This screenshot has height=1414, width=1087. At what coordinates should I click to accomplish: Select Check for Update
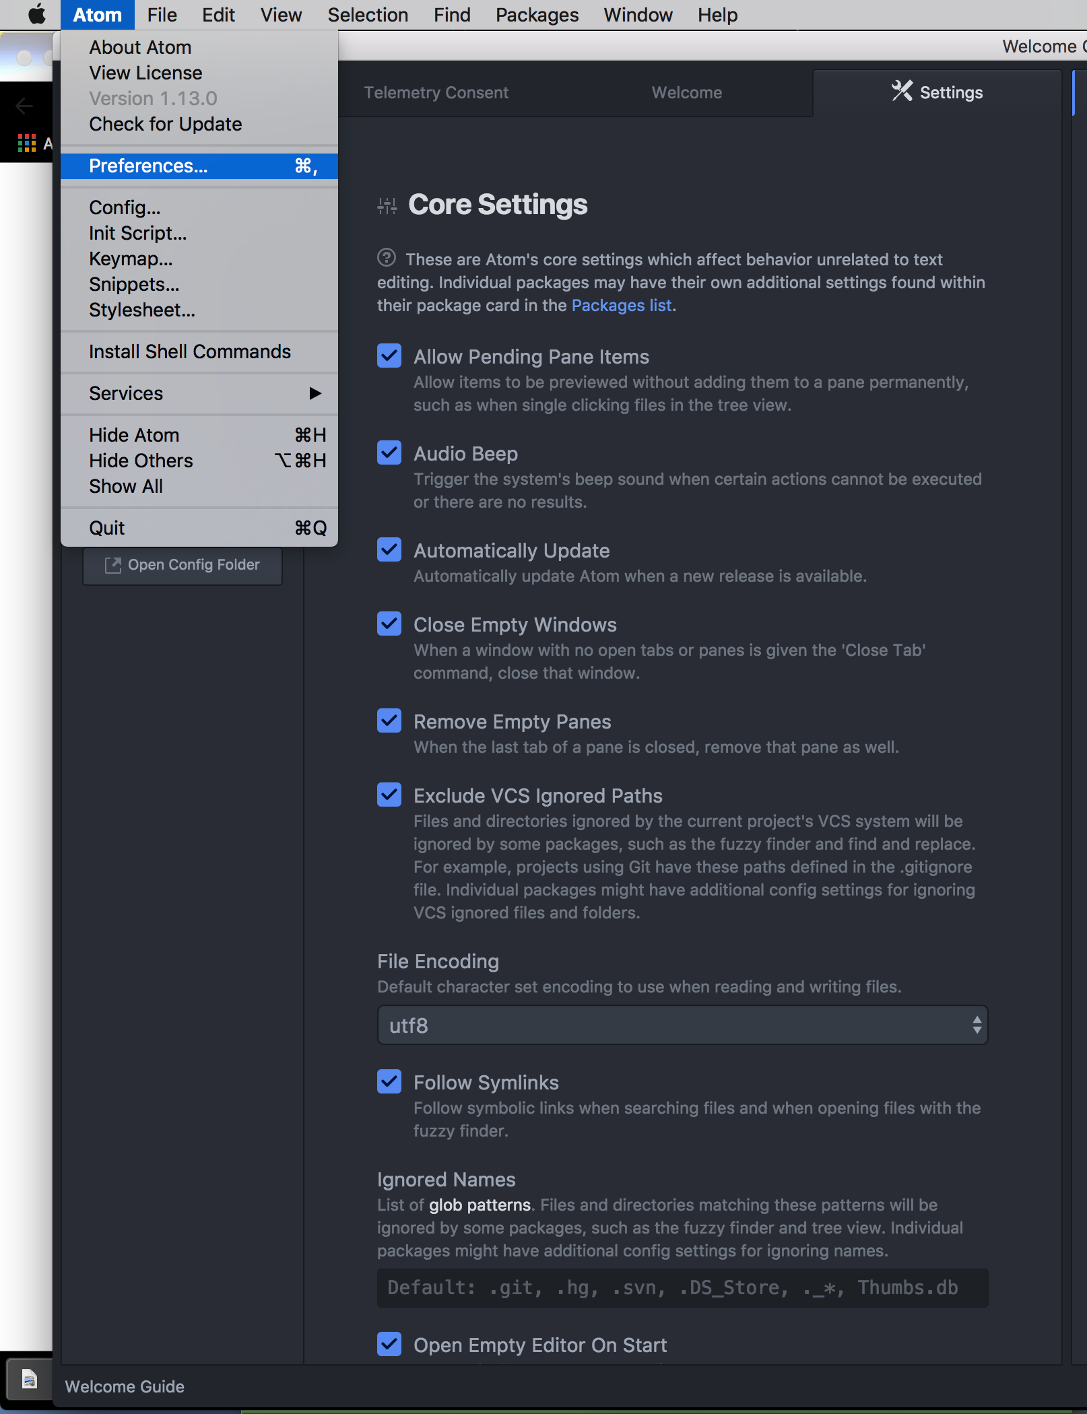pos(199,124)
